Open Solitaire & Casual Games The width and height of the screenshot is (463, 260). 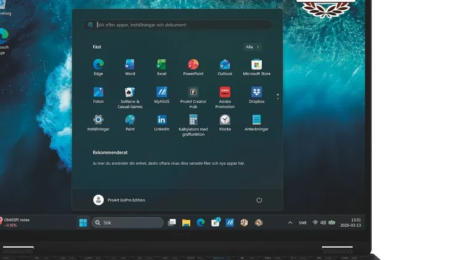(x=130, y=98)
